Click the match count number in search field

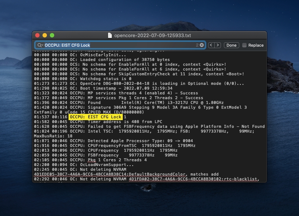(x=197, y=45)
